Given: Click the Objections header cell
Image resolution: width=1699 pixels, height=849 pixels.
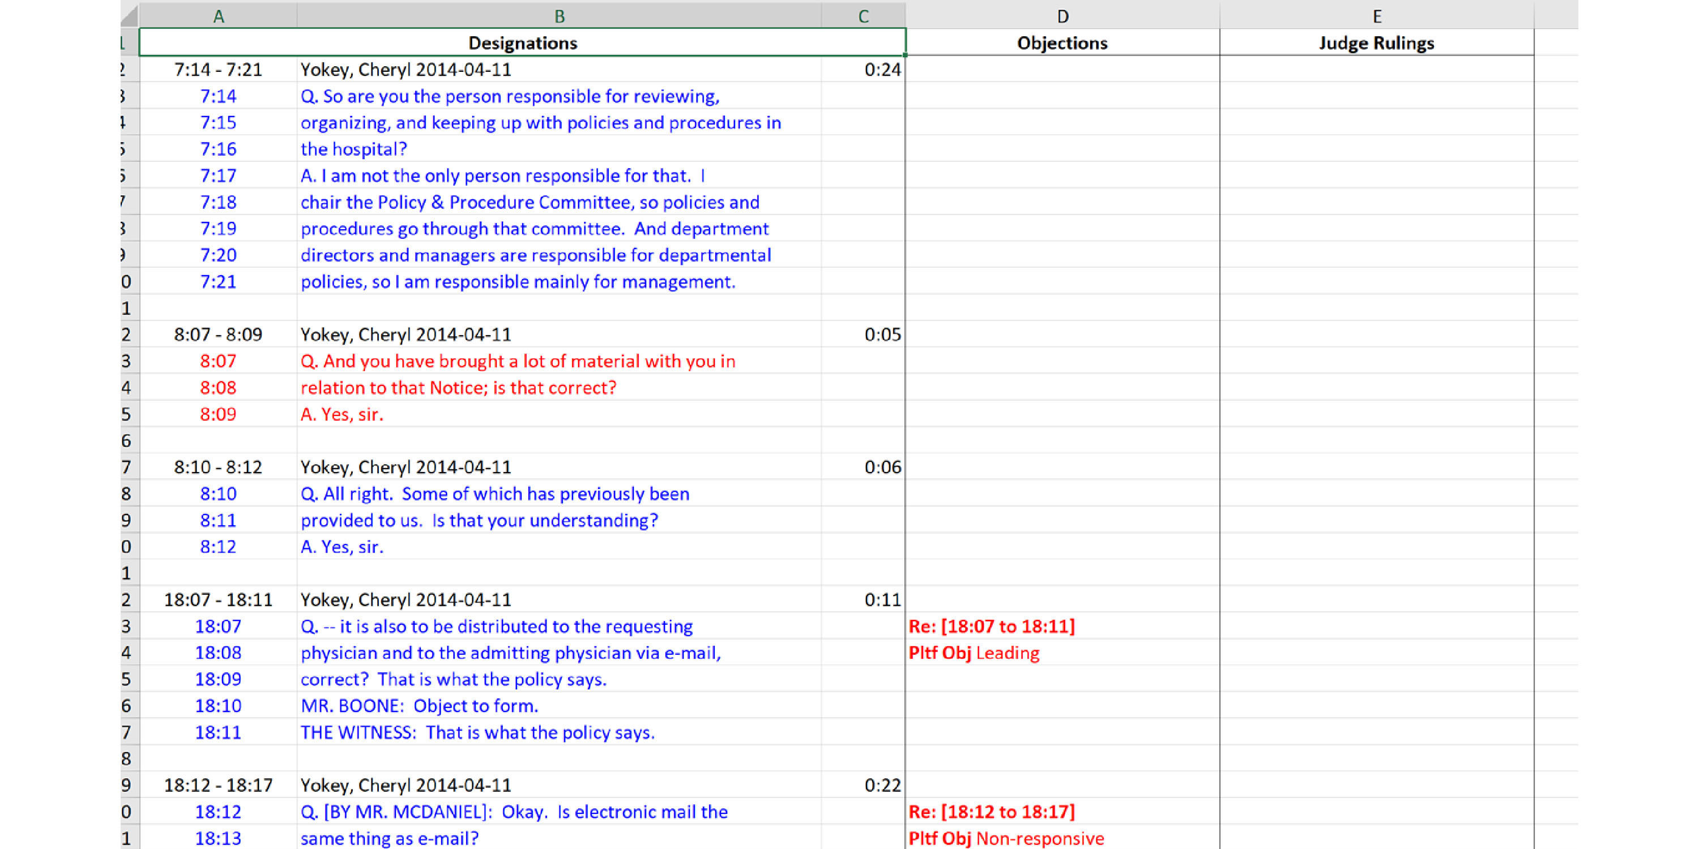Looking at the screenshot, I should (x=1062, y=43).
